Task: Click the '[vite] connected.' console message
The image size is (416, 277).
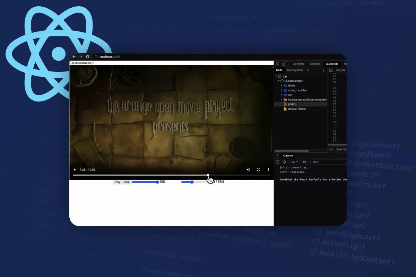Action: pos(293,172)
